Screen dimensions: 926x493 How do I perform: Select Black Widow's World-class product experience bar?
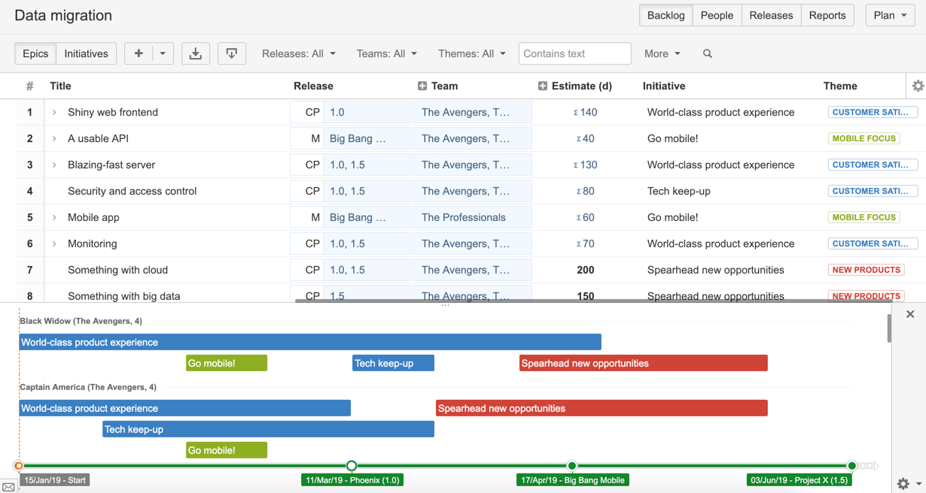[310, 342]
